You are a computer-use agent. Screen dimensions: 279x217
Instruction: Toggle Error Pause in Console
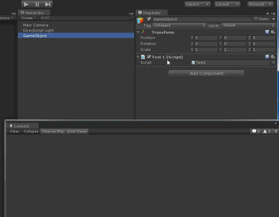[x=77, y=131]
